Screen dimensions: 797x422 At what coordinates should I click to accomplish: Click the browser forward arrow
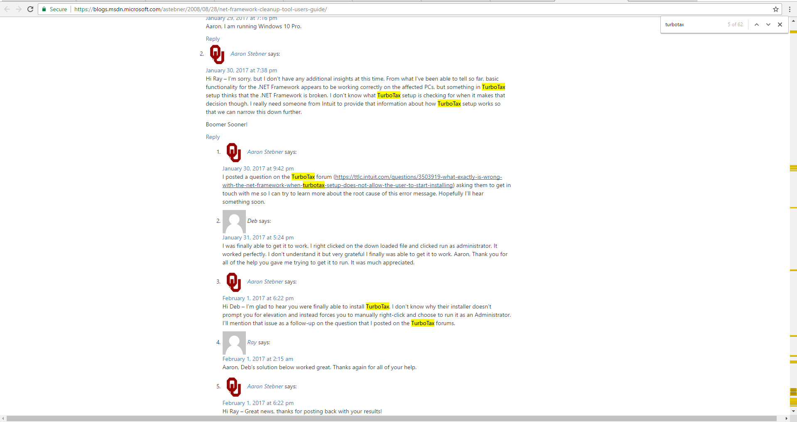(x=19, y=9)
